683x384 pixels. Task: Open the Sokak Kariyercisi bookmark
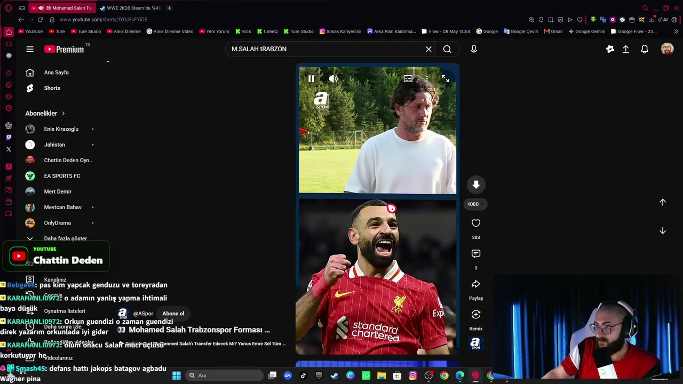click(340, 31)
